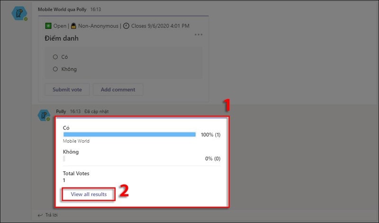This screenshot has width=379, height=223.
Task: Click the blue Có results progress bar
Action: tap(129, 135)
